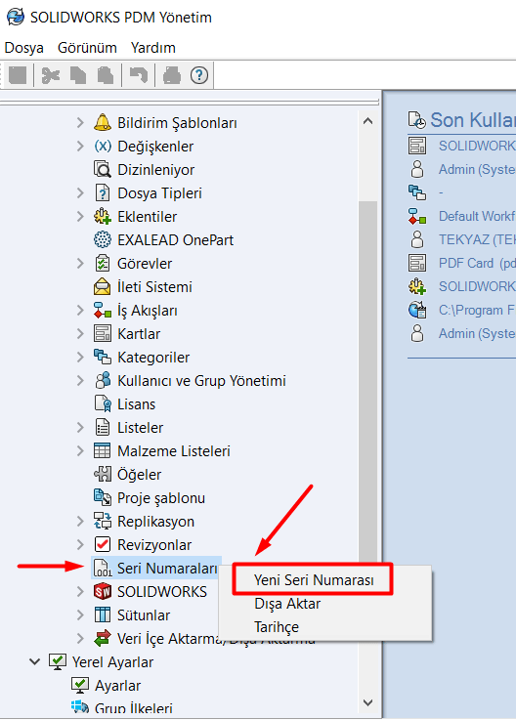Click the Seri Numaraları 001 icon

point(103,568)
